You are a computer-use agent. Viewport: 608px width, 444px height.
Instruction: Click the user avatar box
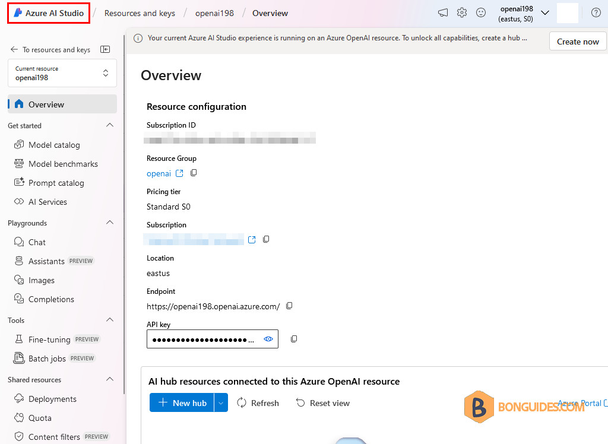[x=567, y=13]
